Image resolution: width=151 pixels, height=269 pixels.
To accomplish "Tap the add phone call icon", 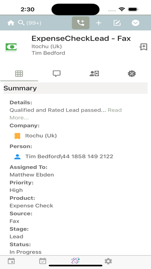I will tap(81, 23).
